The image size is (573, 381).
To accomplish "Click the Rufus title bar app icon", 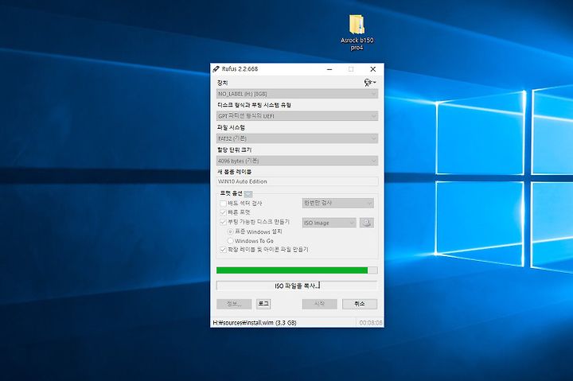I will click(x=216, y=69).
